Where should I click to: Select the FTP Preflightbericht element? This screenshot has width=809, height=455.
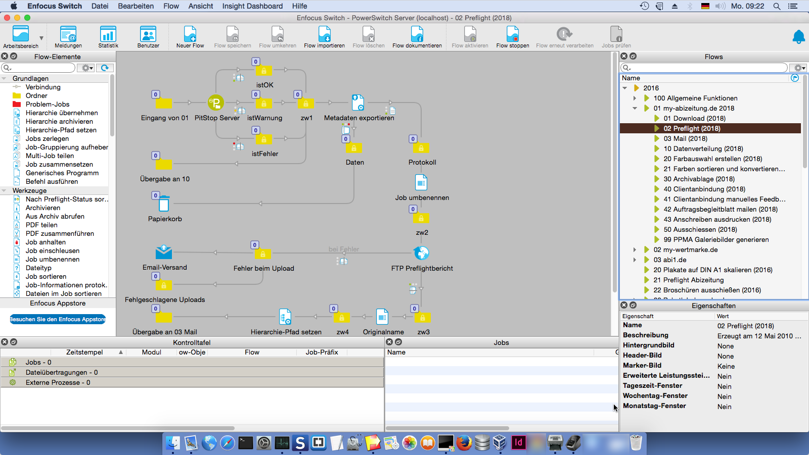(x=421, y=252)
